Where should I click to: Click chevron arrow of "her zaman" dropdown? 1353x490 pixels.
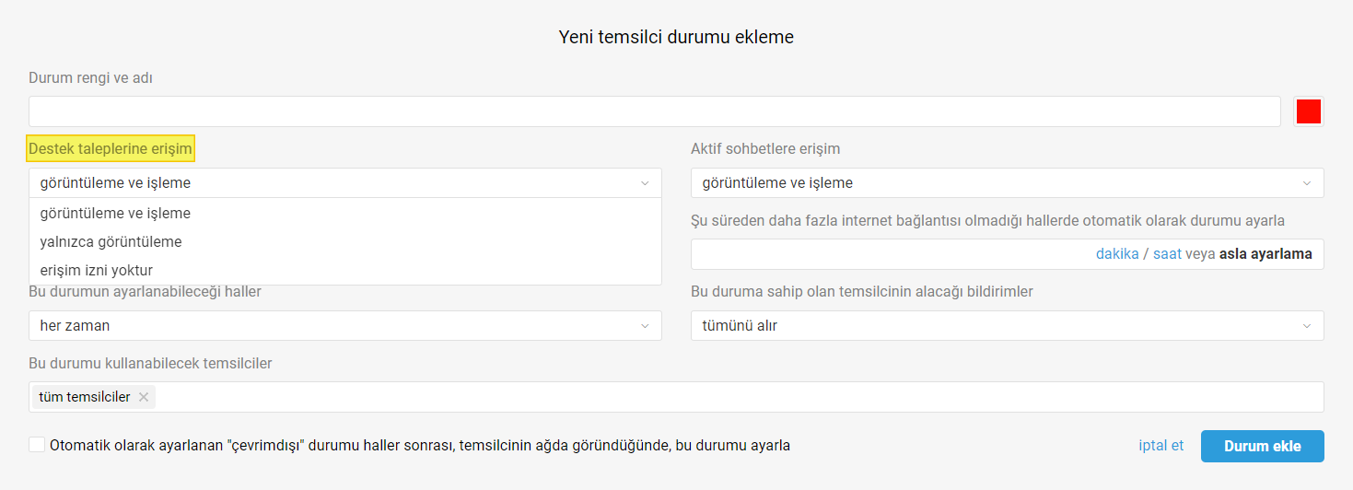[645, 326]
